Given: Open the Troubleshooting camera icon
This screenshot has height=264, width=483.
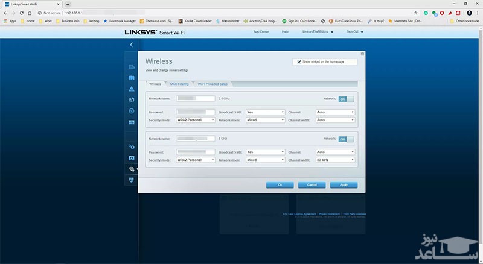Looking at the screenshot, I should pos(131,158).
